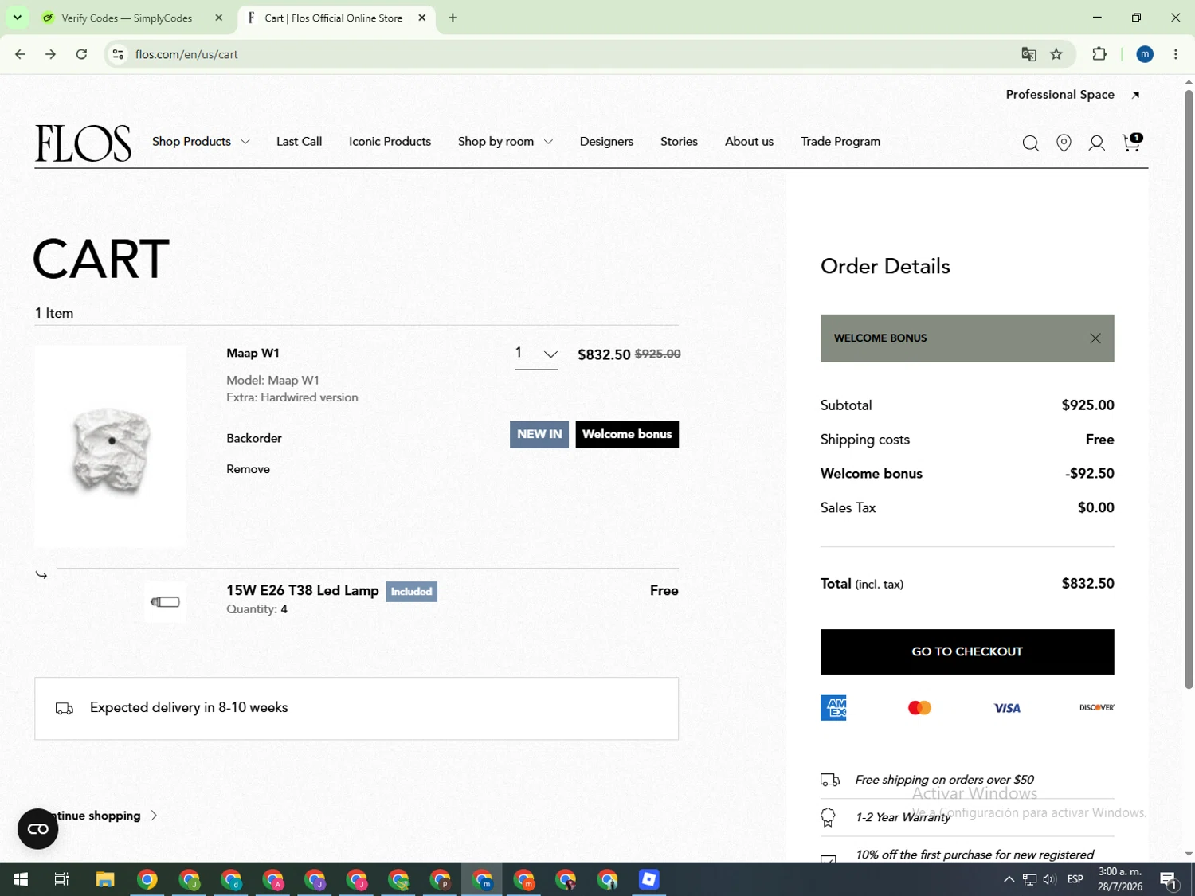Expand the Shop by room menu
1195x896 pixels.
pyautogui.click(x=505, y=142)
